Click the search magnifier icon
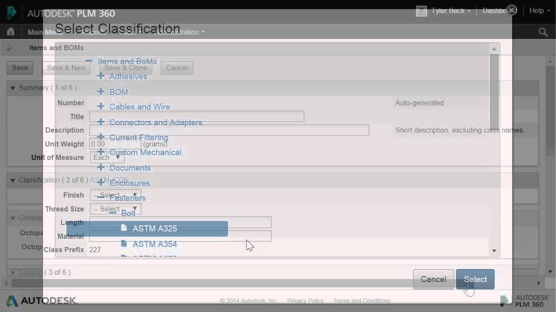Screen dimensions: 556x312 [543, 32]
